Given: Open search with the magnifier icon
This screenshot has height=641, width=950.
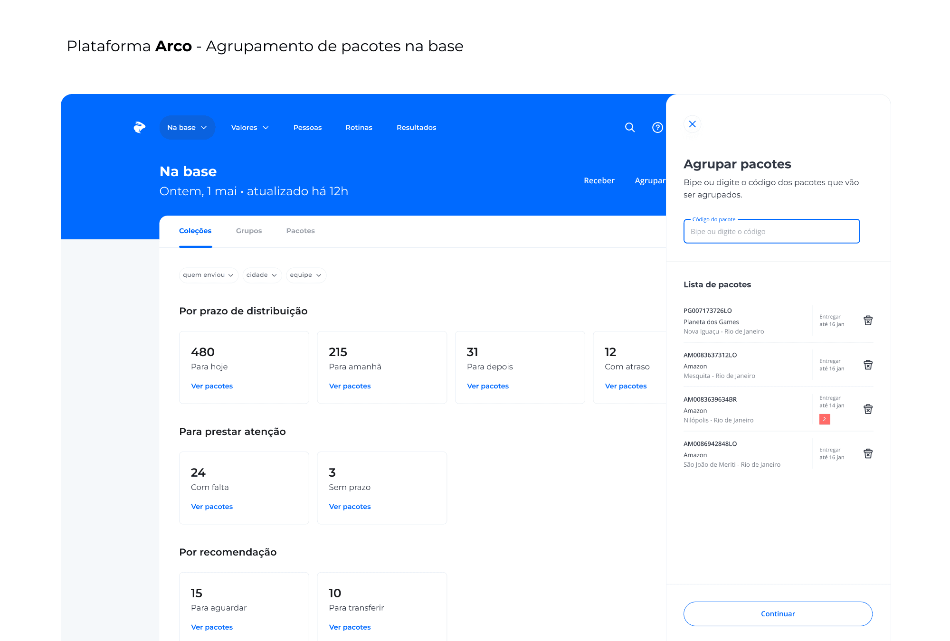Looking at the screenshot, I should coord(630,127).
